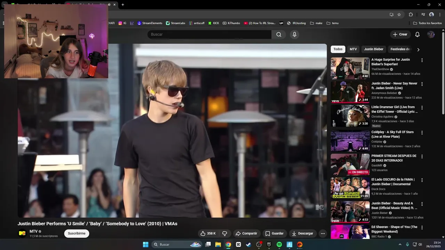
Task: Open StreamLabs bookmark
Action: [x=176, y=23]
